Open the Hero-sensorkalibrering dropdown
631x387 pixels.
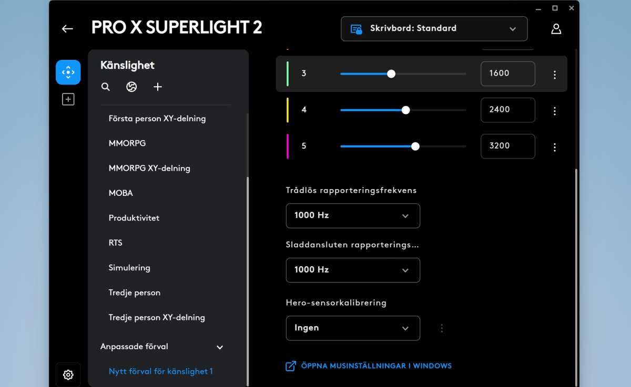tap(353, 328)
